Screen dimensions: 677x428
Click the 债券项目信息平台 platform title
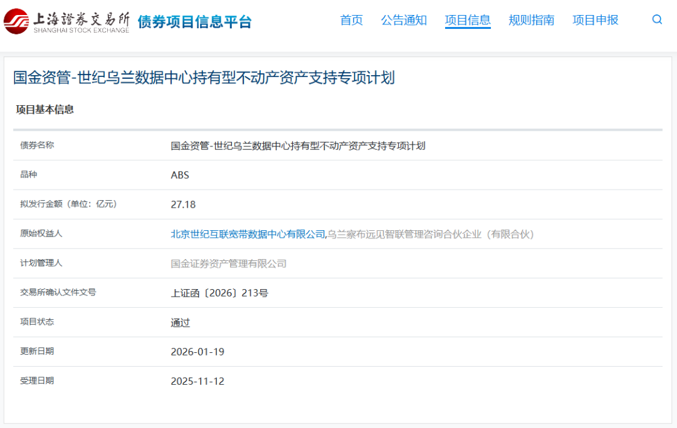pos(194,21)
